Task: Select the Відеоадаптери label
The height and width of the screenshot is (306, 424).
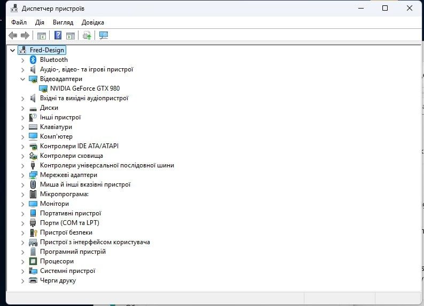Action: click(x=61, y=79)
